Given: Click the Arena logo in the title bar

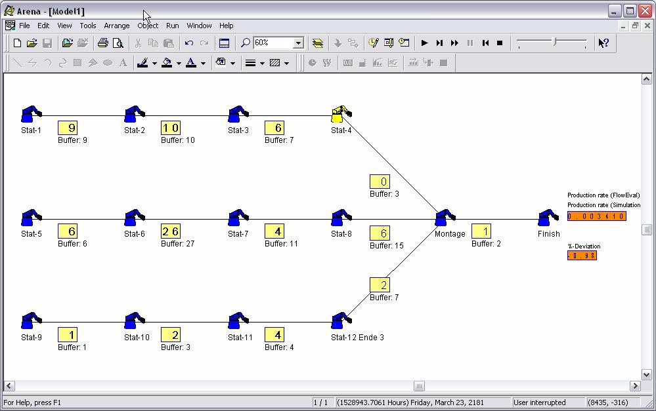Looking at the screenshot, I should tap(9, 10).
